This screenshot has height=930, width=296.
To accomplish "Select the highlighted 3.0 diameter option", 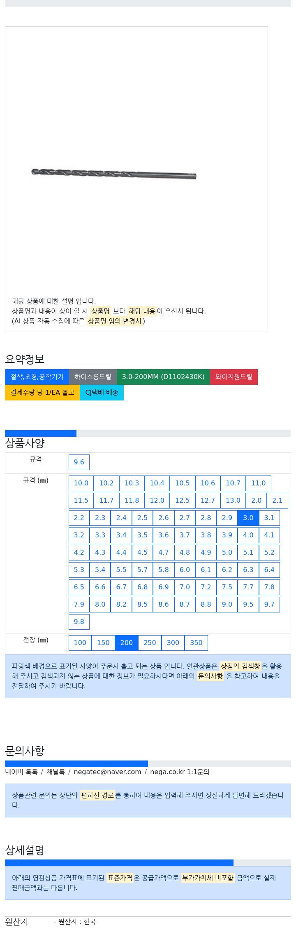I will click(x=248, y=518).
